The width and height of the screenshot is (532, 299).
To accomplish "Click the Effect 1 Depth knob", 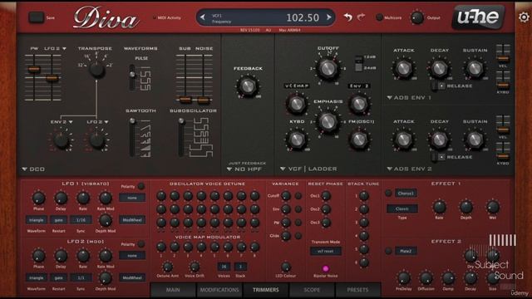I will coord(465,207).
